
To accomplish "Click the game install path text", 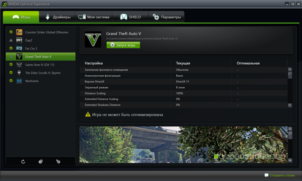I will [142, 39].
